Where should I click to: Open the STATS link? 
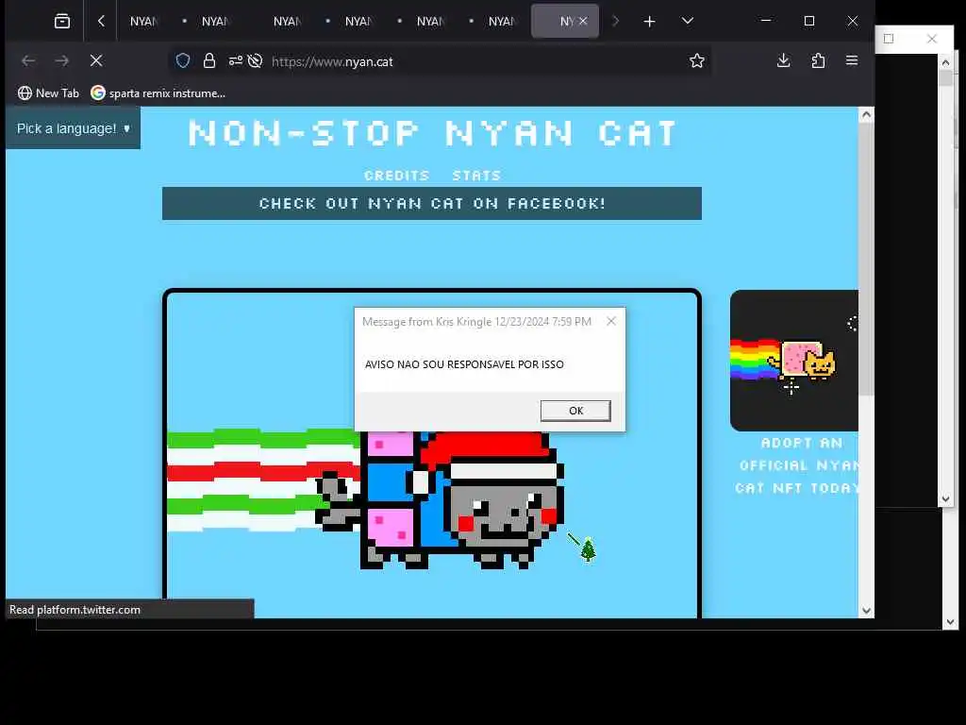[x=476, y=176]
